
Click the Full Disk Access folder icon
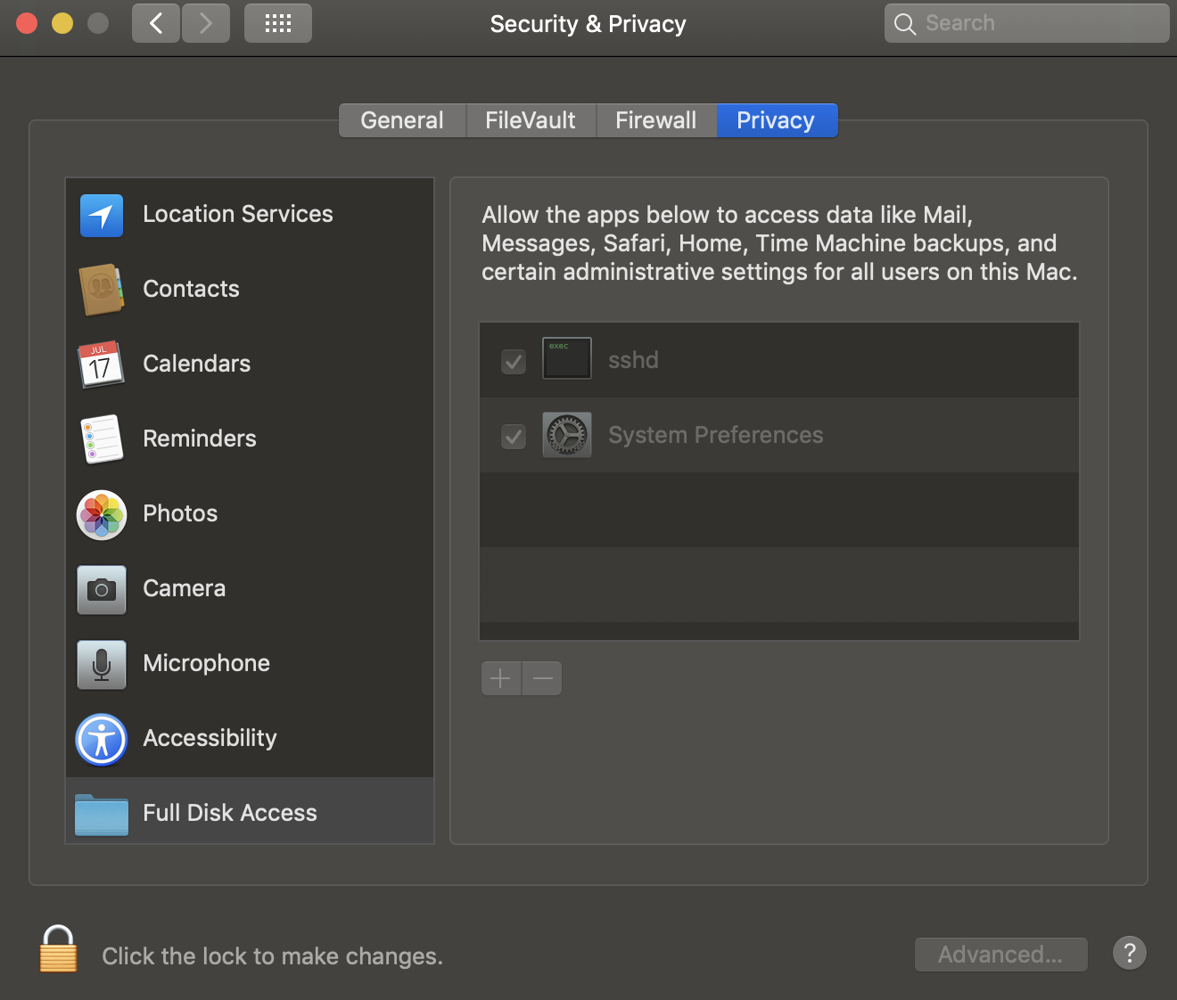coord(102,814)
